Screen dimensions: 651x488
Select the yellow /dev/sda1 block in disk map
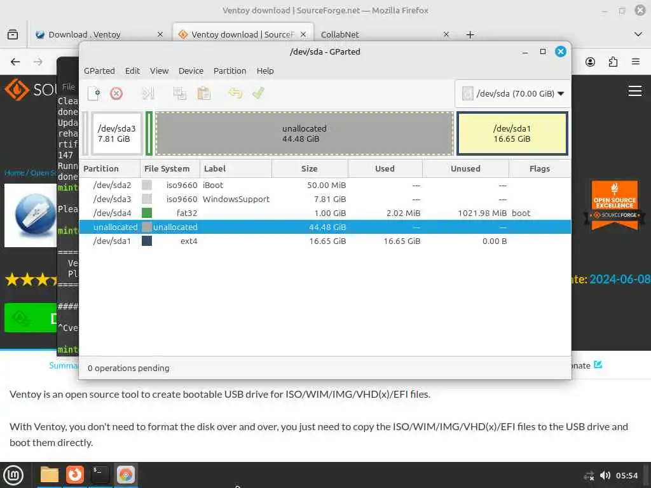click(x=512, y=133)
